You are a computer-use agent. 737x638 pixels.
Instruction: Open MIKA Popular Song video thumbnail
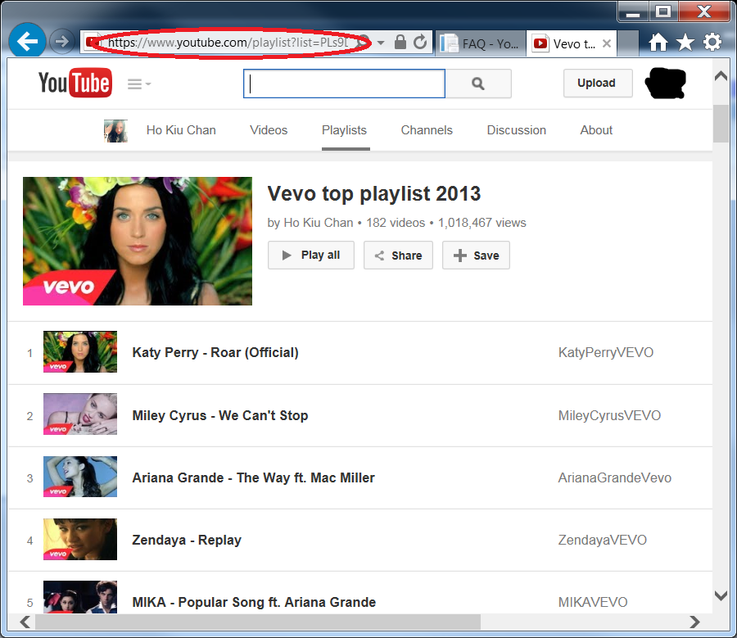click(x=80, y=597)
